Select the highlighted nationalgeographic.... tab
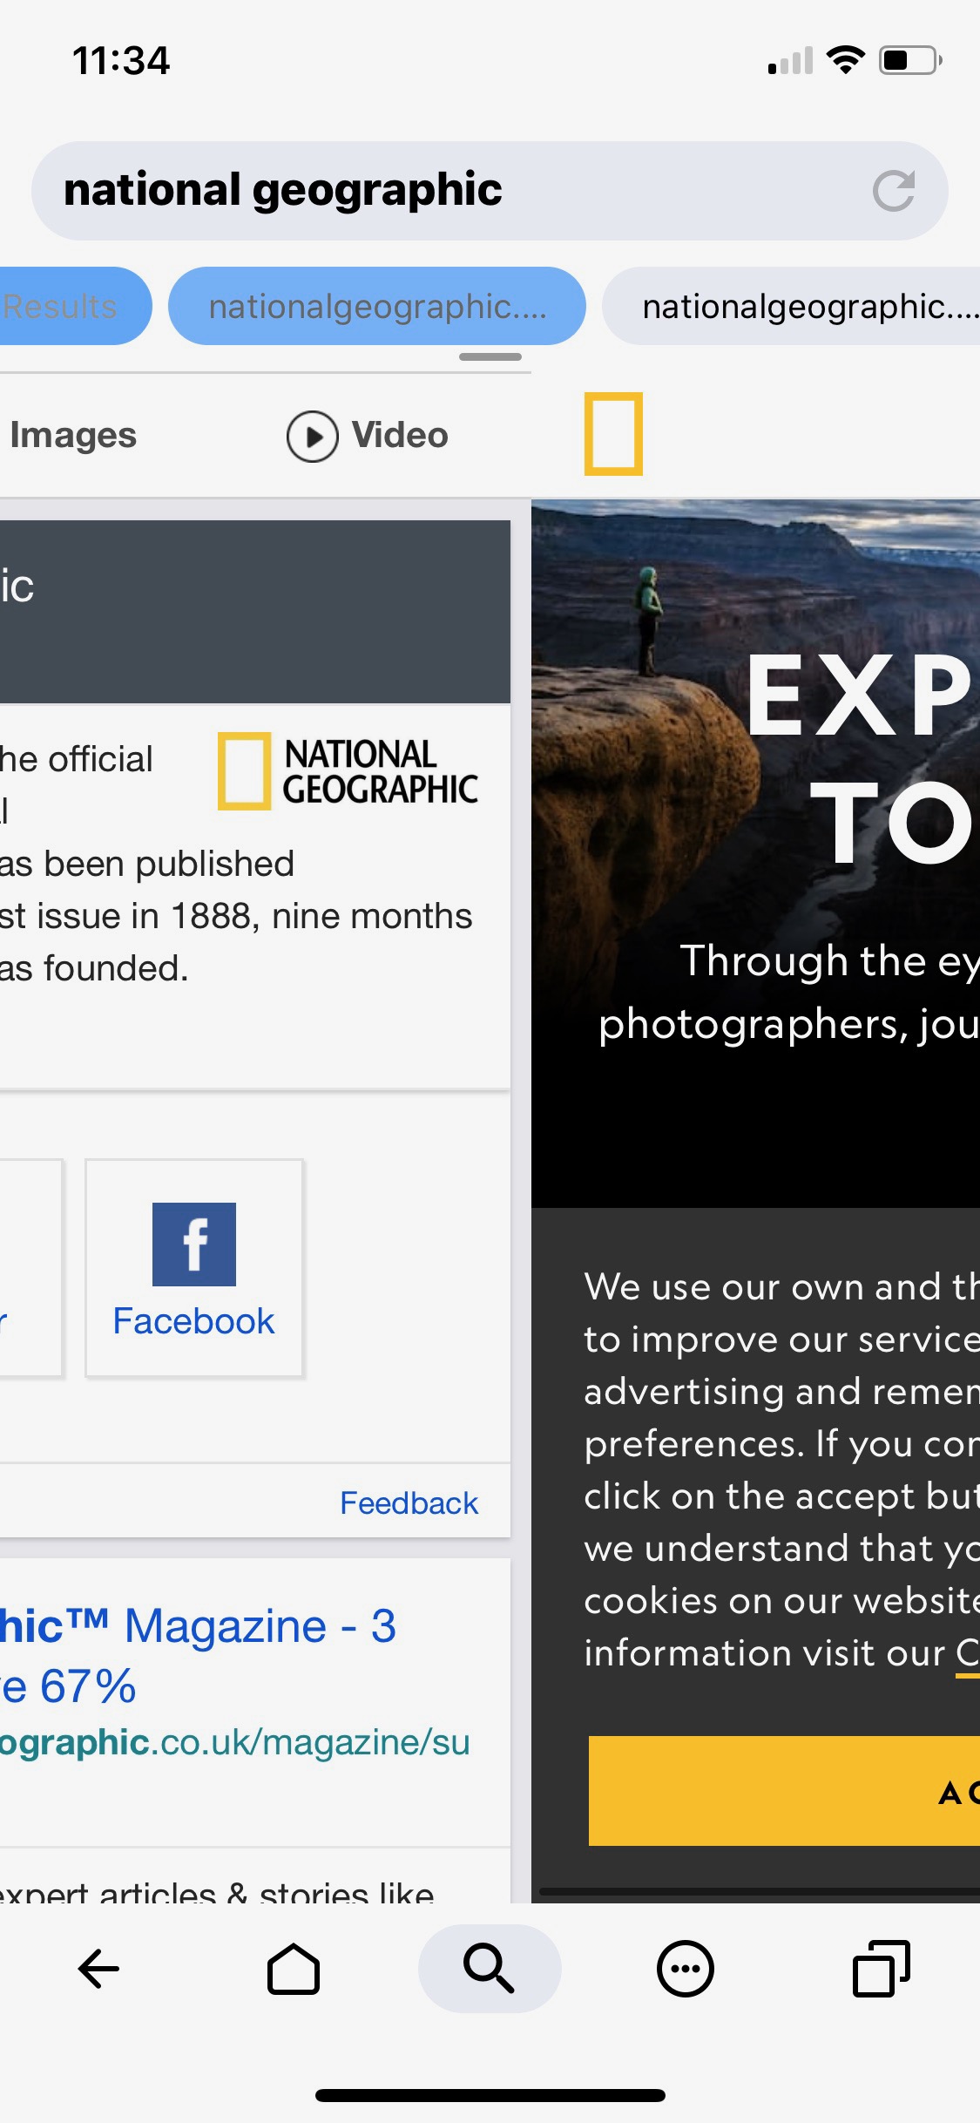This screenshot has height=2123, width=980. 376,306
